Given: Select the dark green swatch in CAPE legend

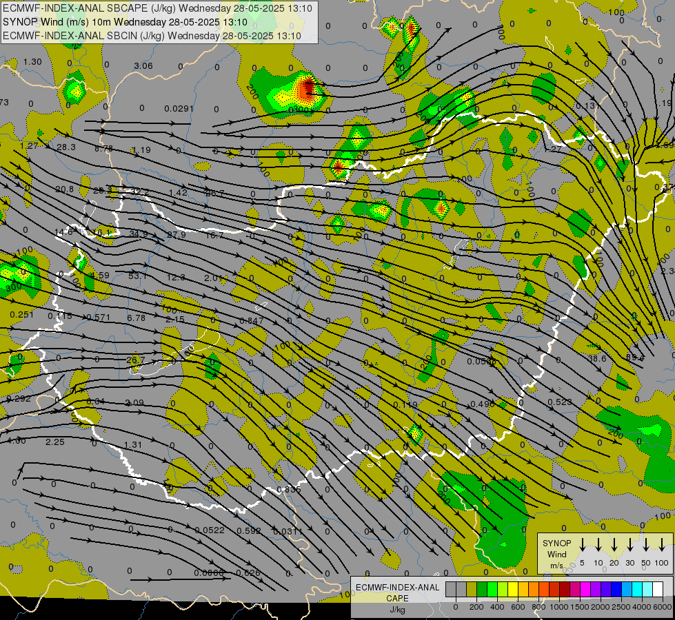Looking at the screenshot, I should pos(482,590).
